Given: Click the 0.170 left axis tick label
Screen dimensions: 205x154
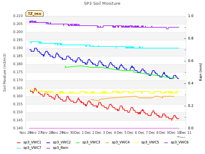Looking at the screenshot, I should pos(18,80).
